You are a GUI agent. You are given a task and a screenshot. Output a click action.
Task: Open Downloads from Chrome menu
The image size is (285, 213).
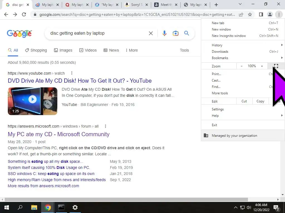pyautogui.click(x=243, y=51)
